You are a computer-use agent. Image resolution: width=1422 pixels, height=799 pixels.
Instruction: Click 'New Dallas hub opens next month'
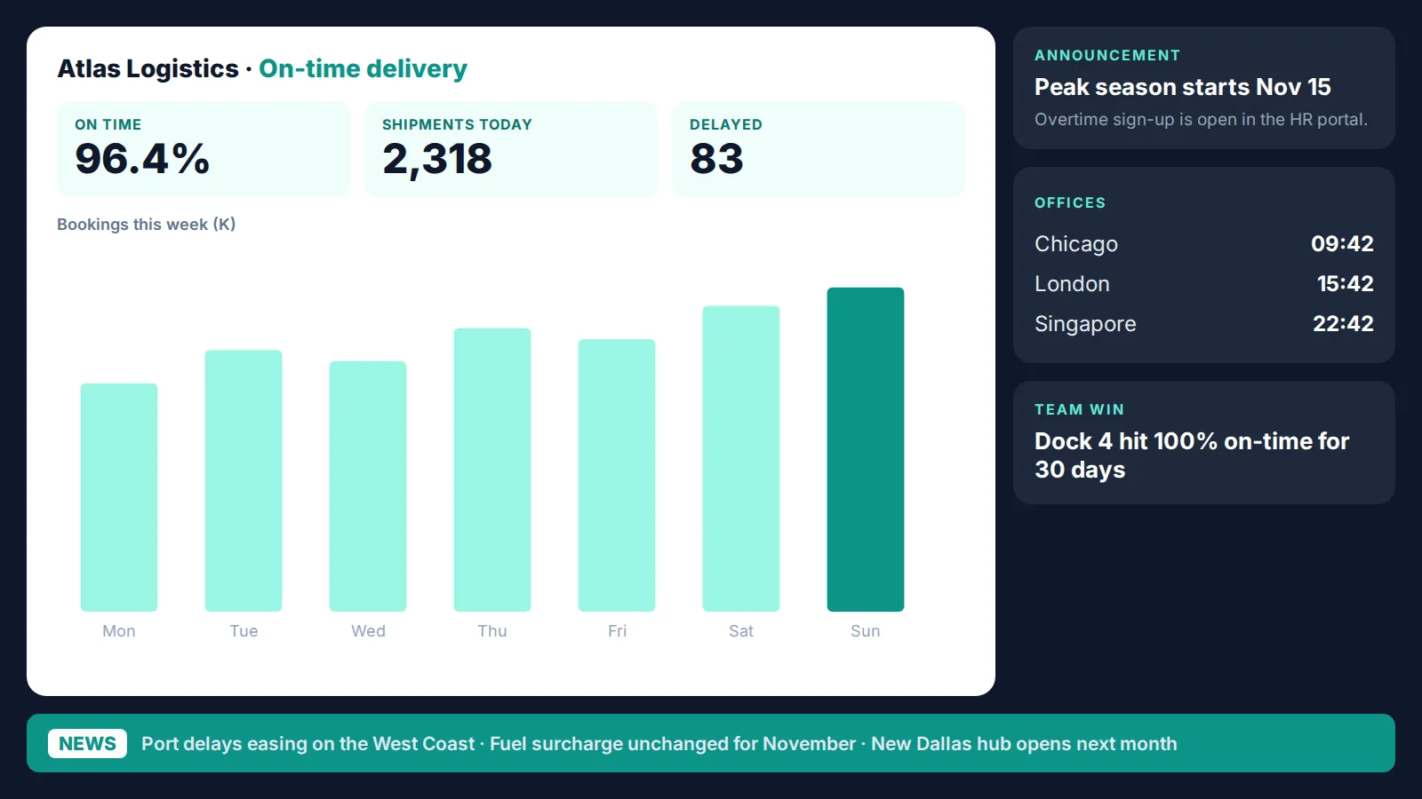(x=1024, y=743)
